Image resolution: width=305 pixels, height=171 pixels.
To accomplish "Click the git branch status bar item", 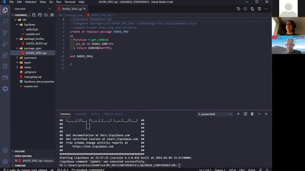I will click(x=25, y=170).
